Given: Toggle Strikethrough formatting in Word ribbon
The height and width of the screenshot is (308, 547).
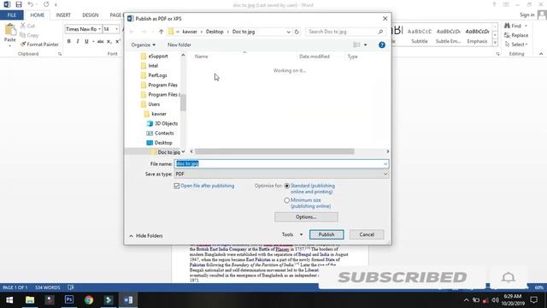Looking at the screenshot, I should point(101,41).
